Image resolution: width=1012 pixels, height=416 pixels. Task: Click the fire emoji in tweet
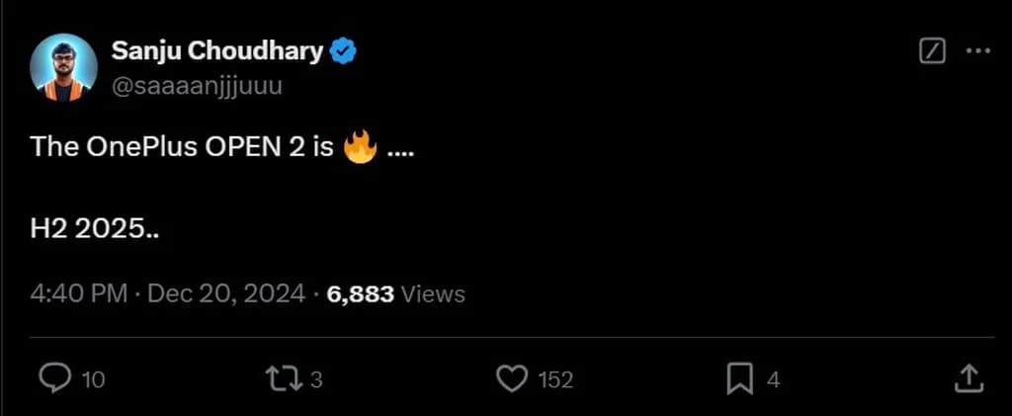point(360,148)
